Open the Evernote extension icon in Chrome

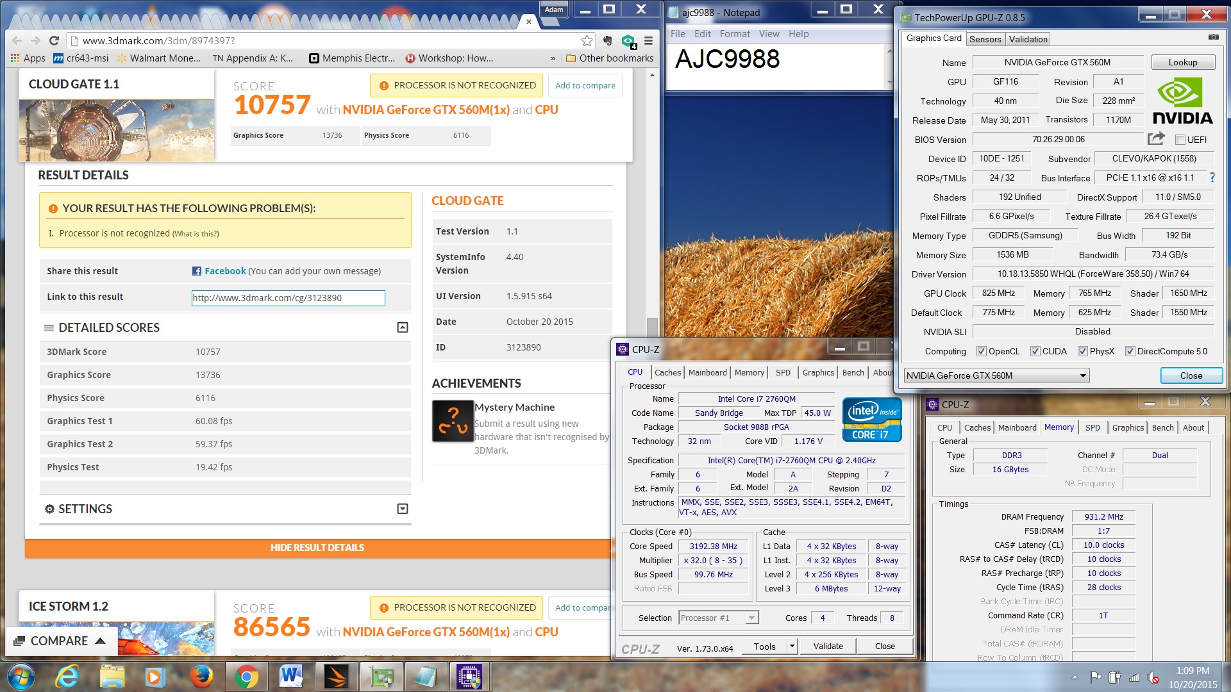pos(608,40)
